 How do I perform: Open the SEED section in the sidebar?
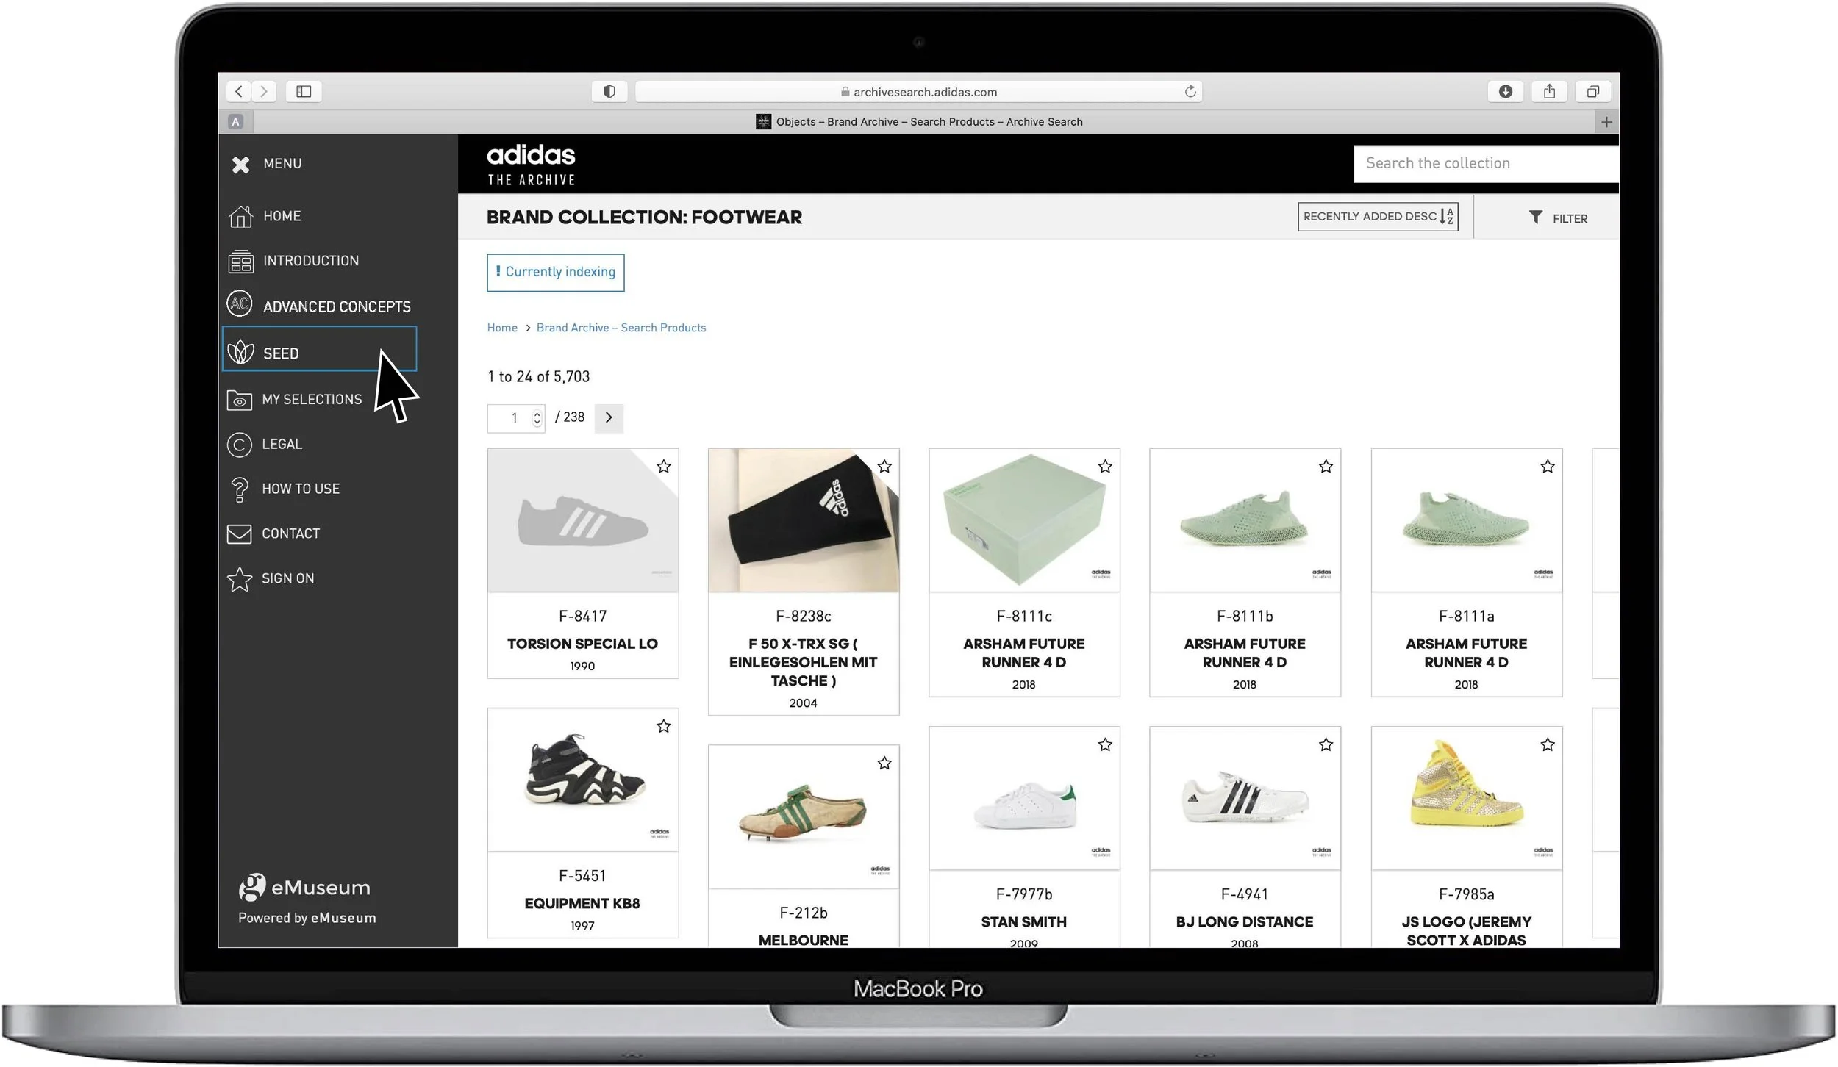click(280, 353)
